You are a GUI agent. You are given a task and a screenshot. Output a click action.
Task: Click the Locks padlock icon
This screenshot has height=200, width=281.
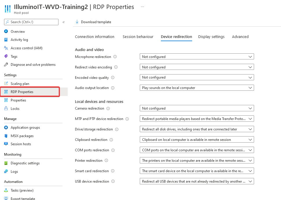(x=6, y=108)
